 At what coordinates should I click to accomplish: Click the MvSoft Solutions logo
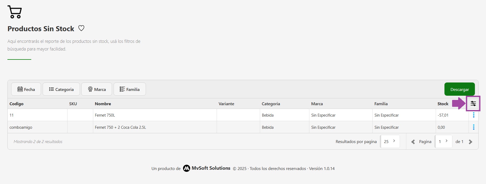(x=186, y=168)
